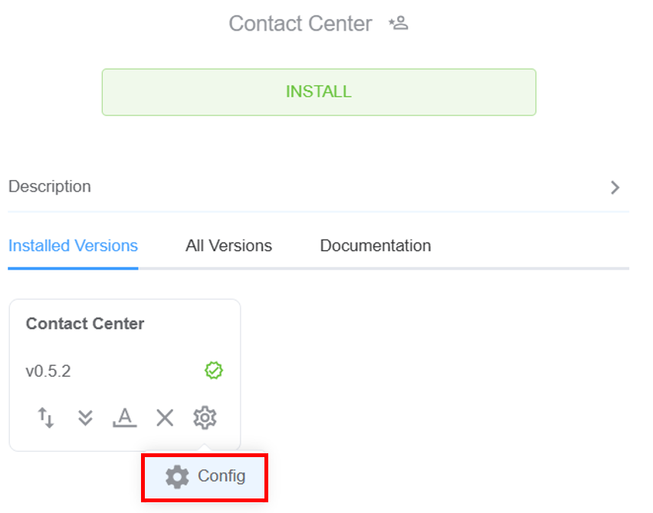Go to the Documentation tab
Viewport: 653px width, 513px height.
pos(376,246)
